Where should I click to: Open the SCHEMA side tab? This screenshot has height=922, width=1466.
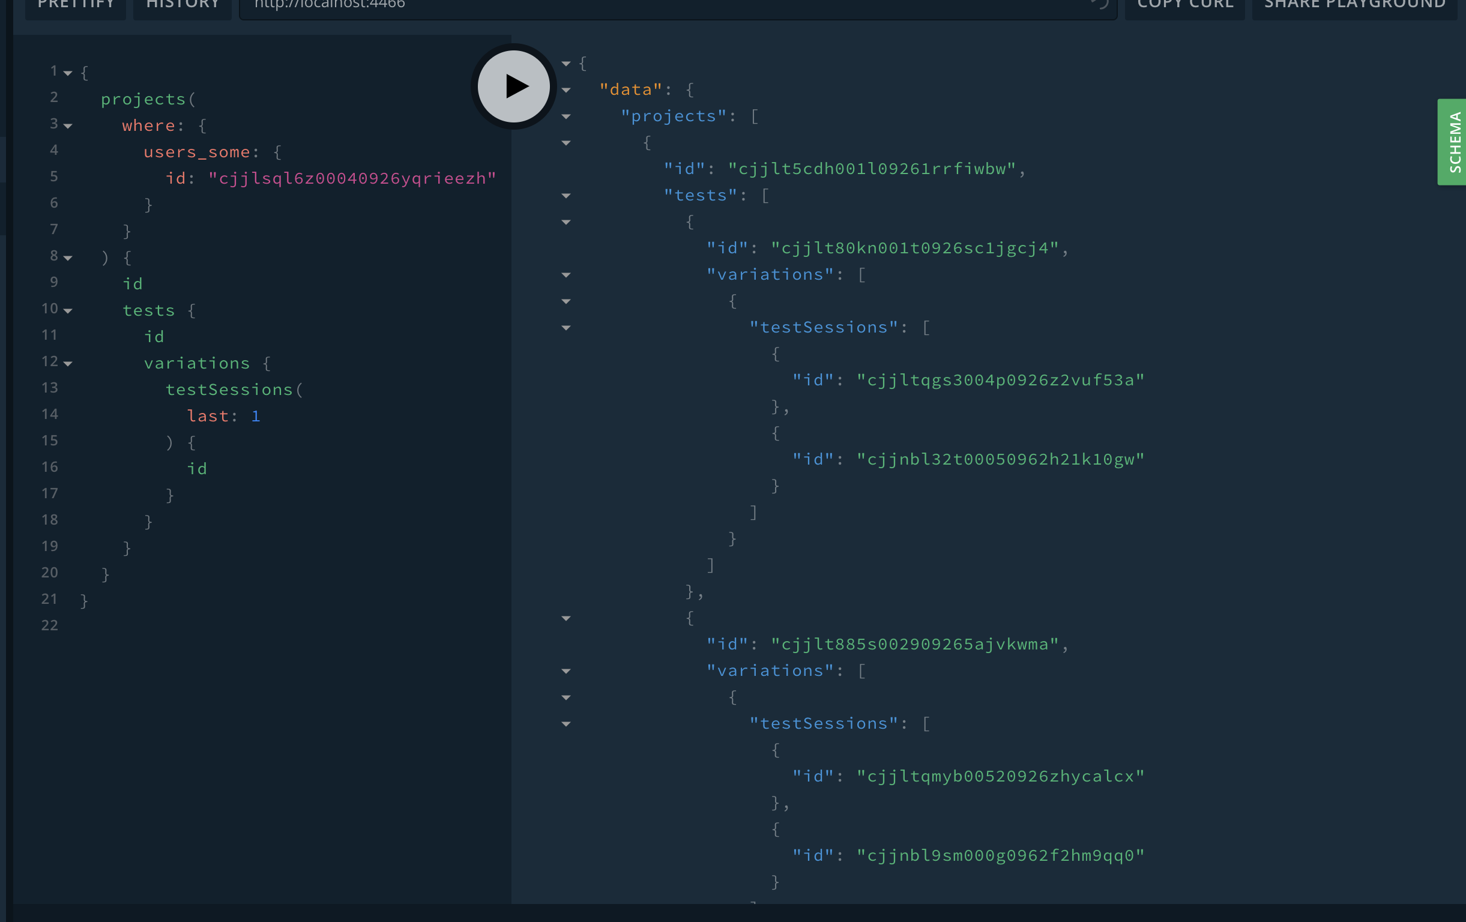click(1453, 141)
